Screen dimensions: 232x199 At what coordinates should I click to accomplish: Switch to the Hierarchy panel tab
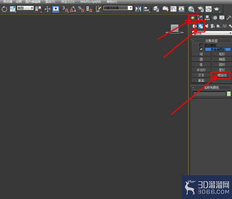click(207, 18)
